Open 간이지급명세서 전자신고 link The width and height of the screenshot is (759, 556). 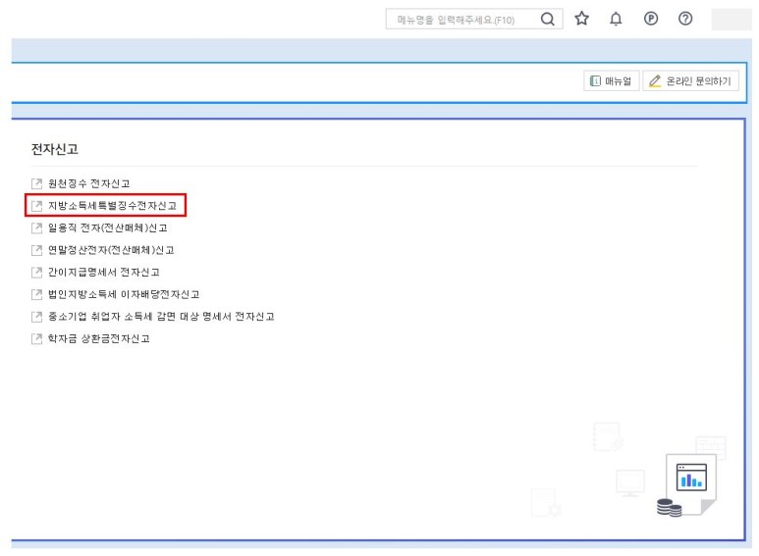pyautogui.click(x=103, y=273)
